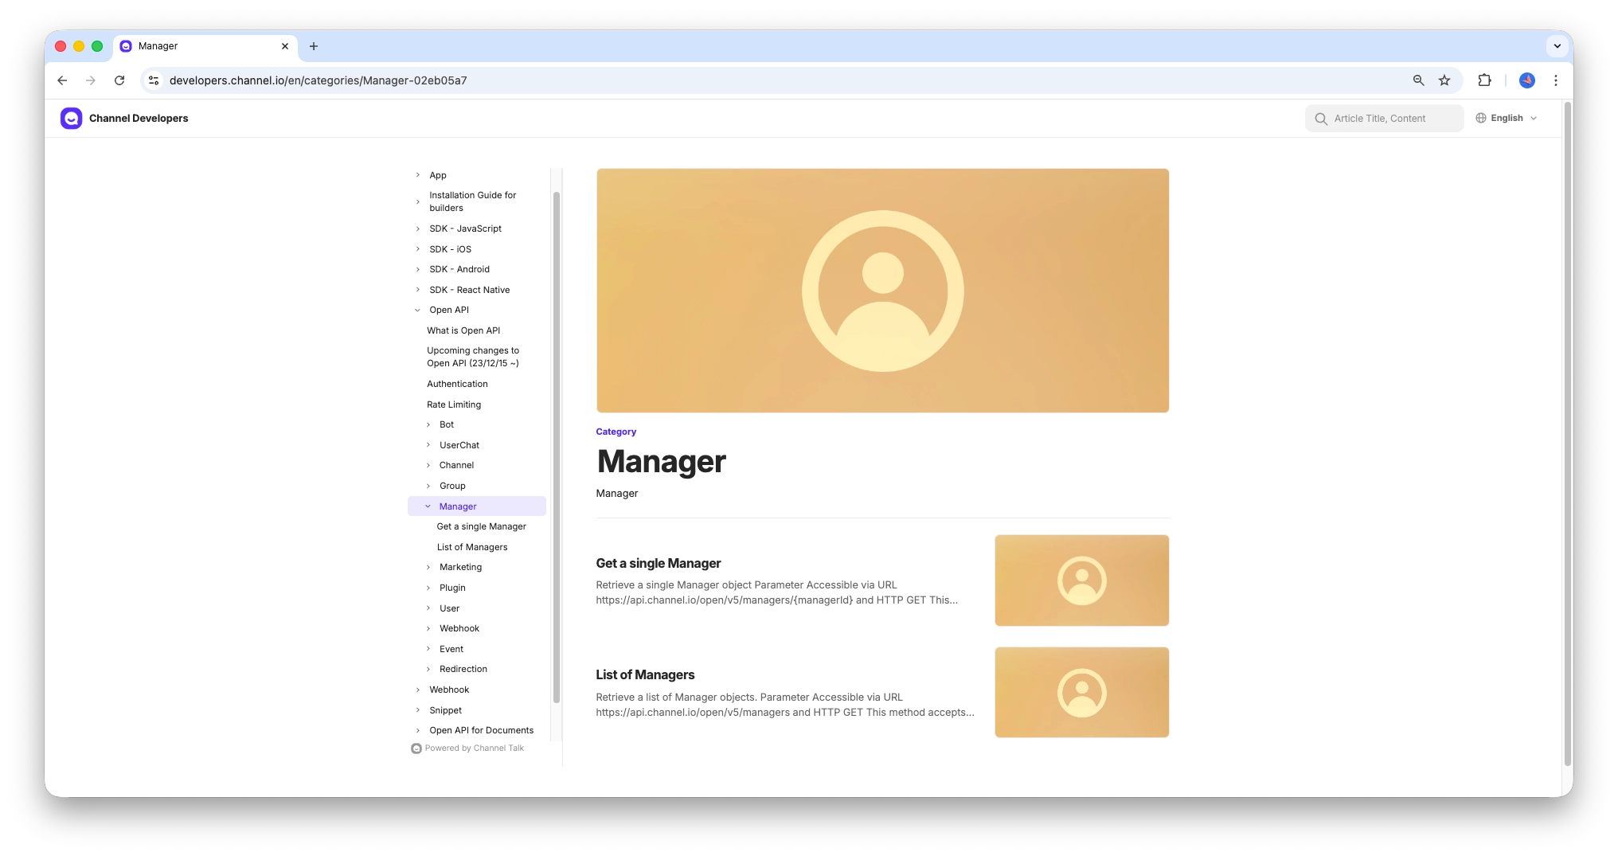Open the browser extensions puzzle icon
The width and height of the screenshot is (1618, 856).
1484,80
